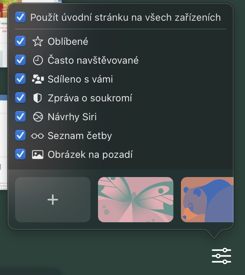Click the shield icon for Zpráva o soukromí
The height and width of the screenshot is (275, 245).
[x=38, y=98]
